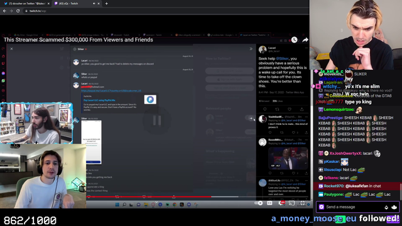Image resolution: width=402 pixels, height=226 pixels.
Task: Open the GIF reply image in the tweet thread
Action: (288, 158)
